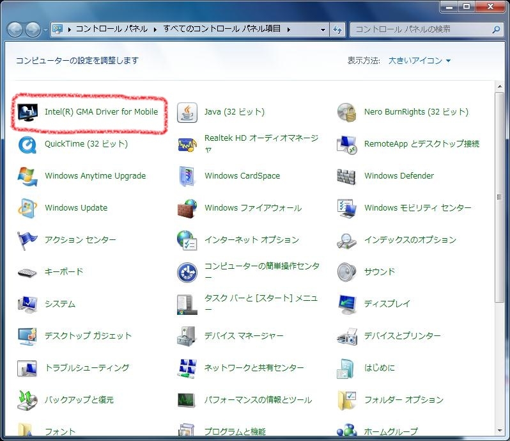The height and width of the screenshot is (441, 510).
Task: Click the Devices and Printers icon
Action: tap(347, 336)
